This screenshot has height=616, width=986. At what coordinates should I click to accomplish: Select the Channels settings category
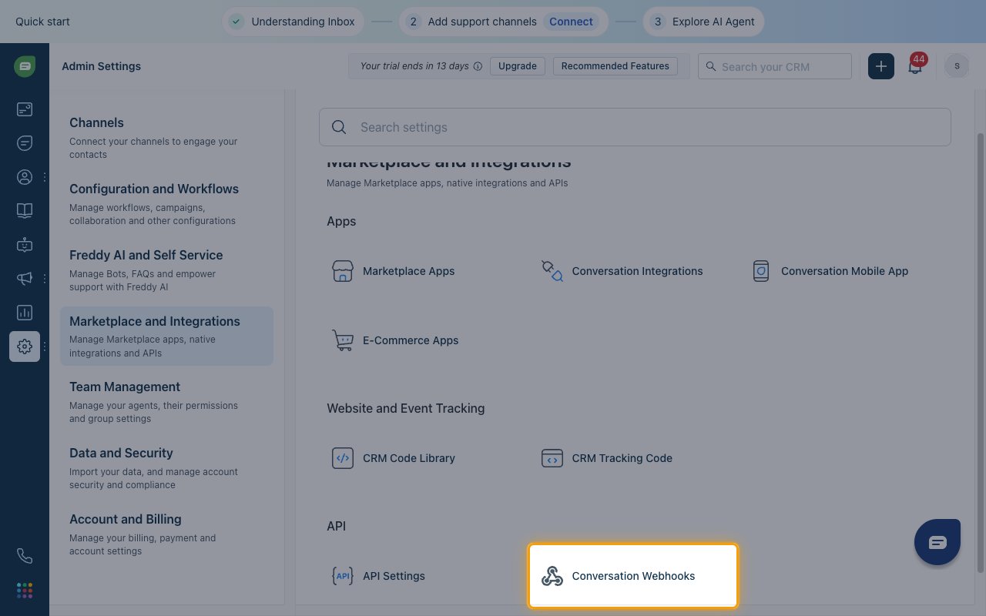[x=166, y=137]
